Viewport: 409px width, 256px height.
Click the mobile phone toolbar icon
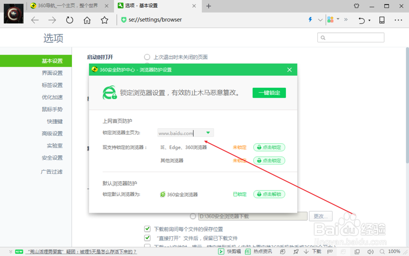382,20
